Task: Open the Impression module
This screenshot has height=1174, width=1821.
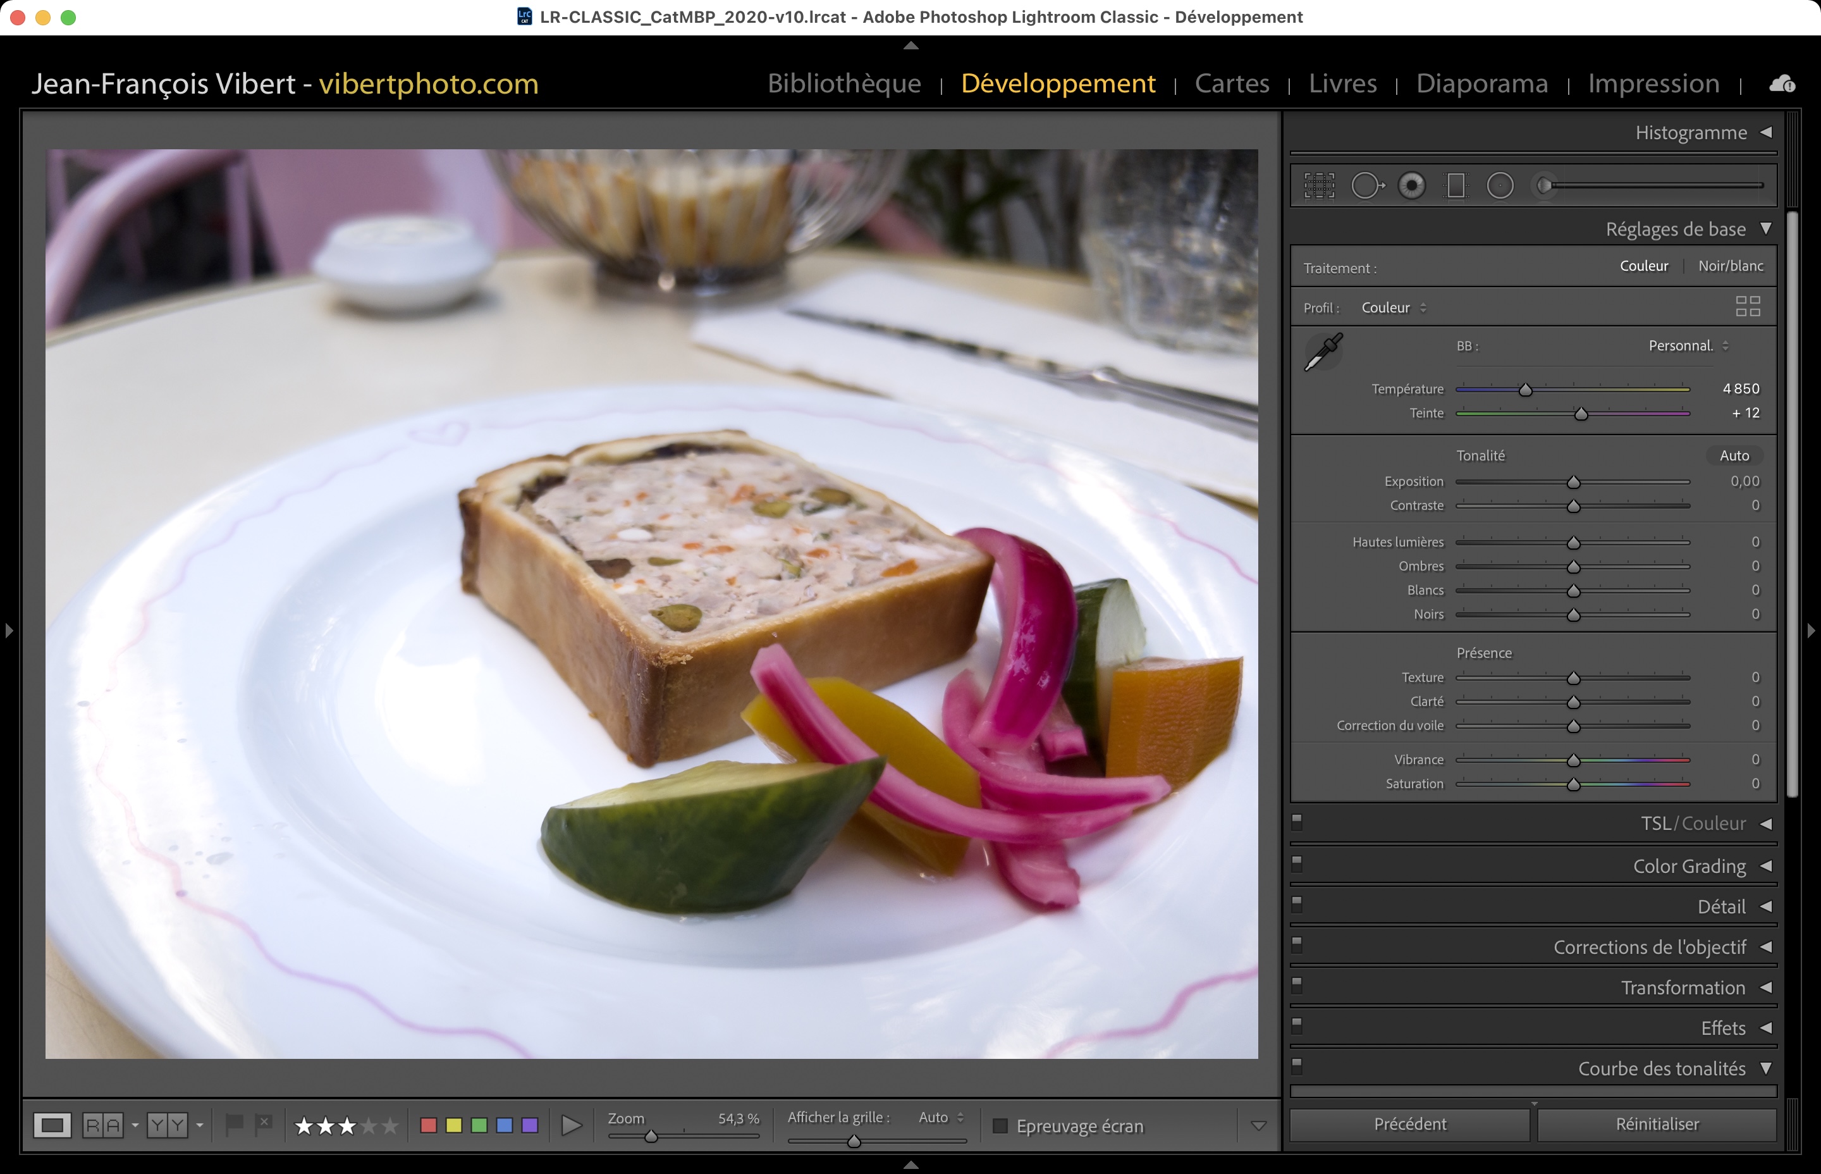Action: point(1653,83)
